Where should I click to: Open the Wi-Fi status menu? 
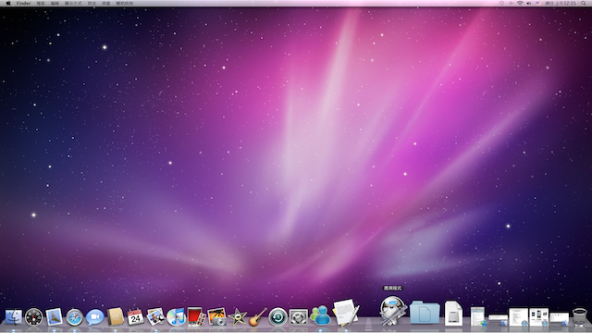(x=520, y=3)
